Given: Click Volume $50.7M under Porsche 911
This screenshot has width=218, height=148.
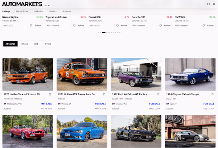Looking at the screenshot, I should coord(139,21).
